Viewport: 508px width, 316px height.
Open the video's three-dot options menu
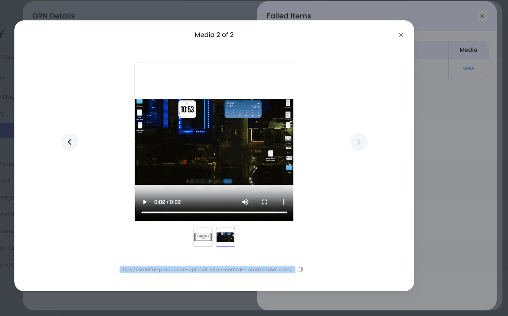284,202
